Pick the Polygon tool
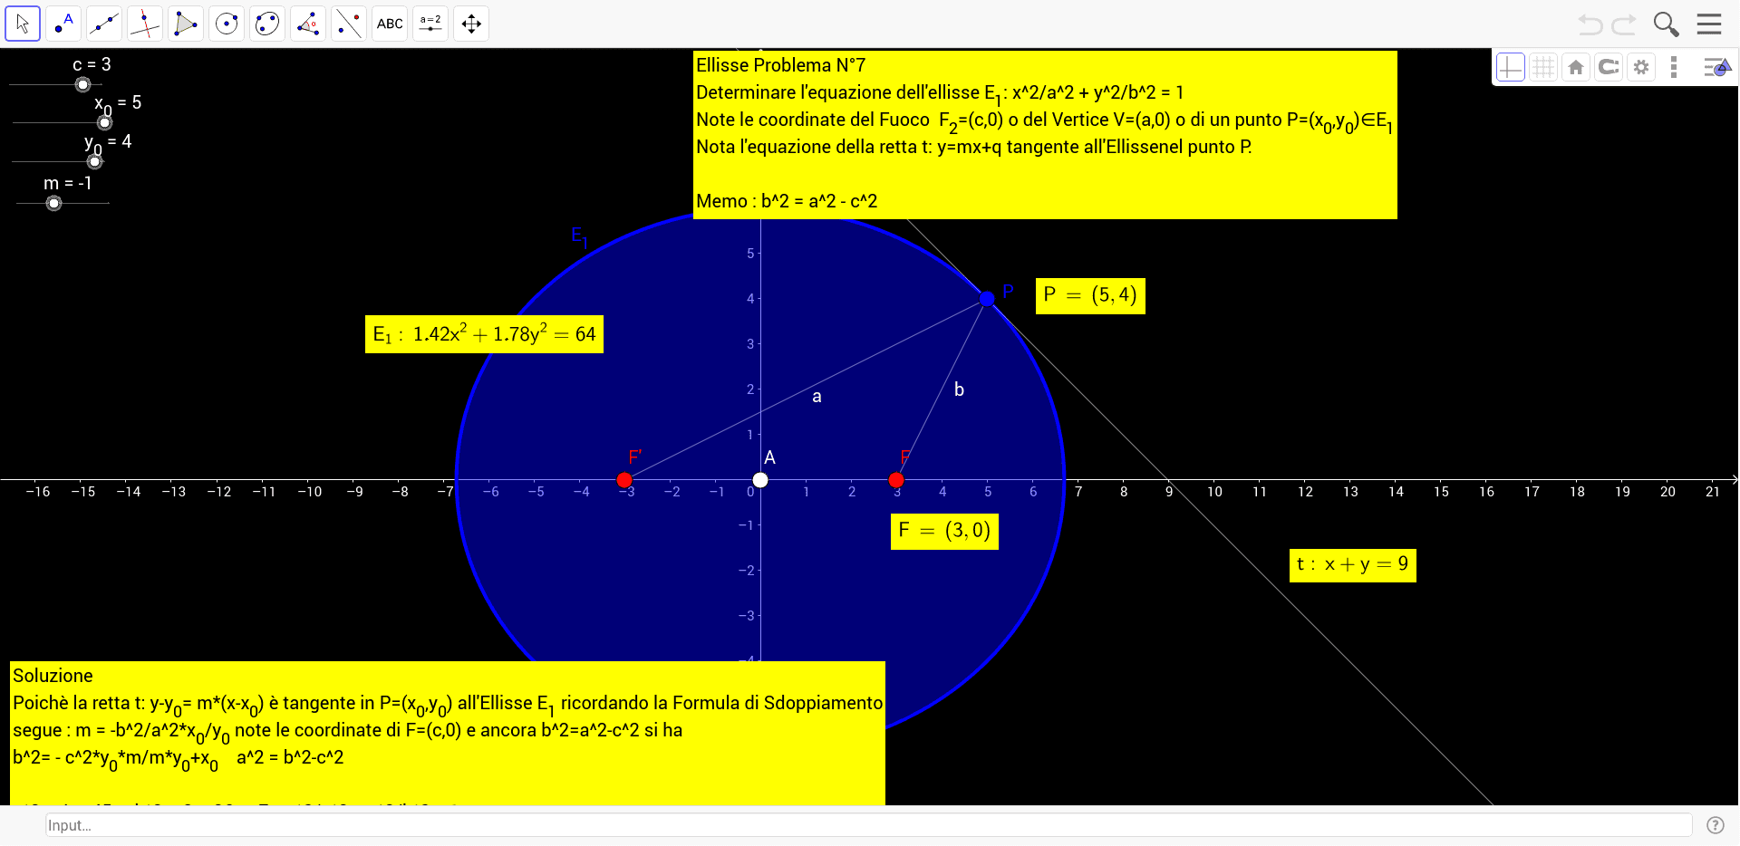The width and height of the screenshot is (1740, 846). point(186,24)
